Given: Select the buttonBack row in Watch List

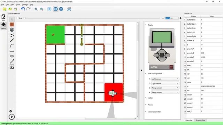Looking at the screenshot, I should 203,20.
